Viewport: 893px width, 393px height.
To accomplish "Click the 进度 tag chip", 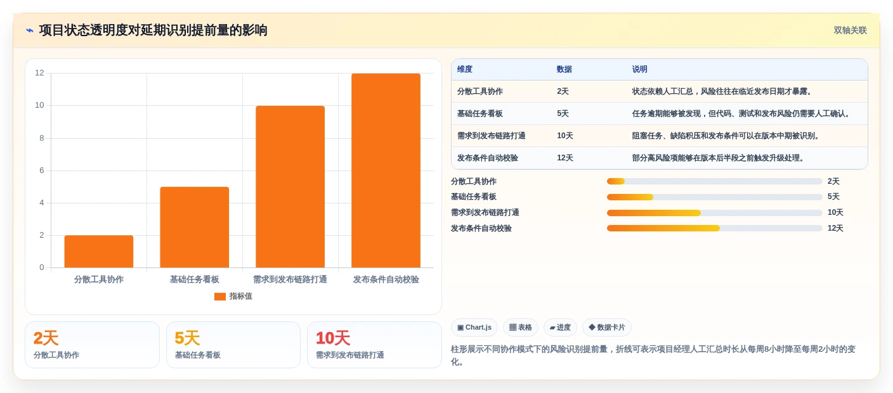I will [x=560, y=327].
